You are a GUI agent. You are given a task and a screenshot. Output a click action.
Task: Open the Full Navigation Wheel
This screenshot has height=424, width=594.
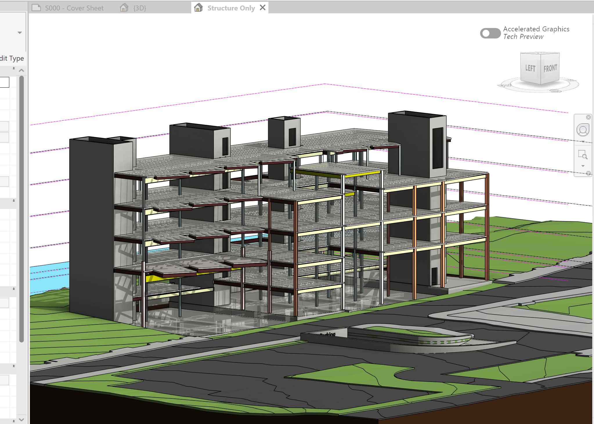tap(583, 130)
